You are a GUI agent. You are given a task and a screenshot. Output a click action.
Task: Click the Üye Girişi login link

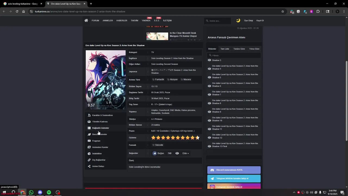248,20
